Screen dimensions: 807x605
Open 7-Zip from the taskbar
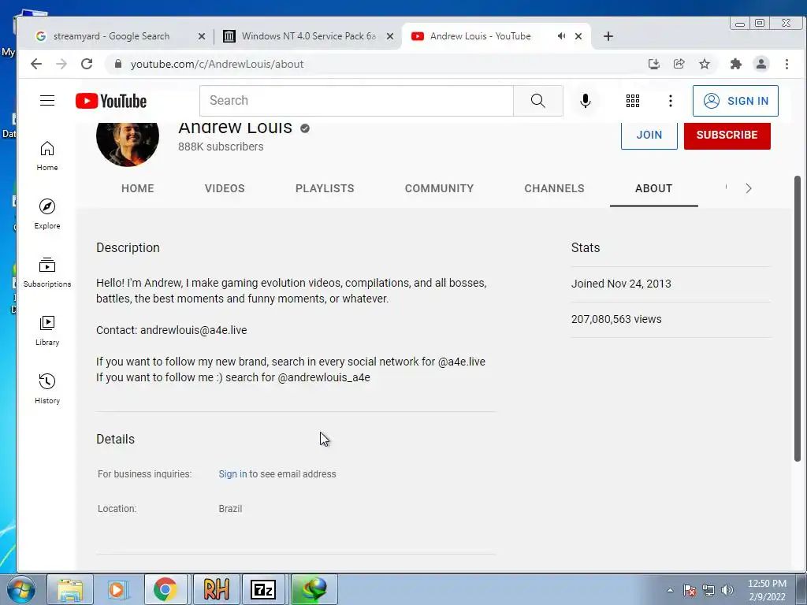click(x=263, y=589)
